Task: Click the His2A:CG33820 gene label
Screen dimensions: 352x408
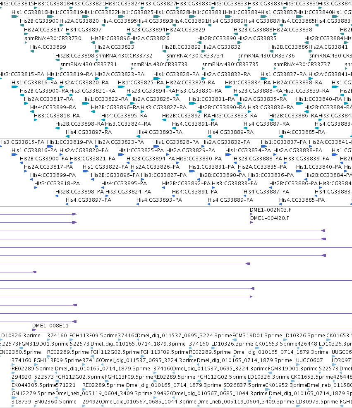Action: 79,21
